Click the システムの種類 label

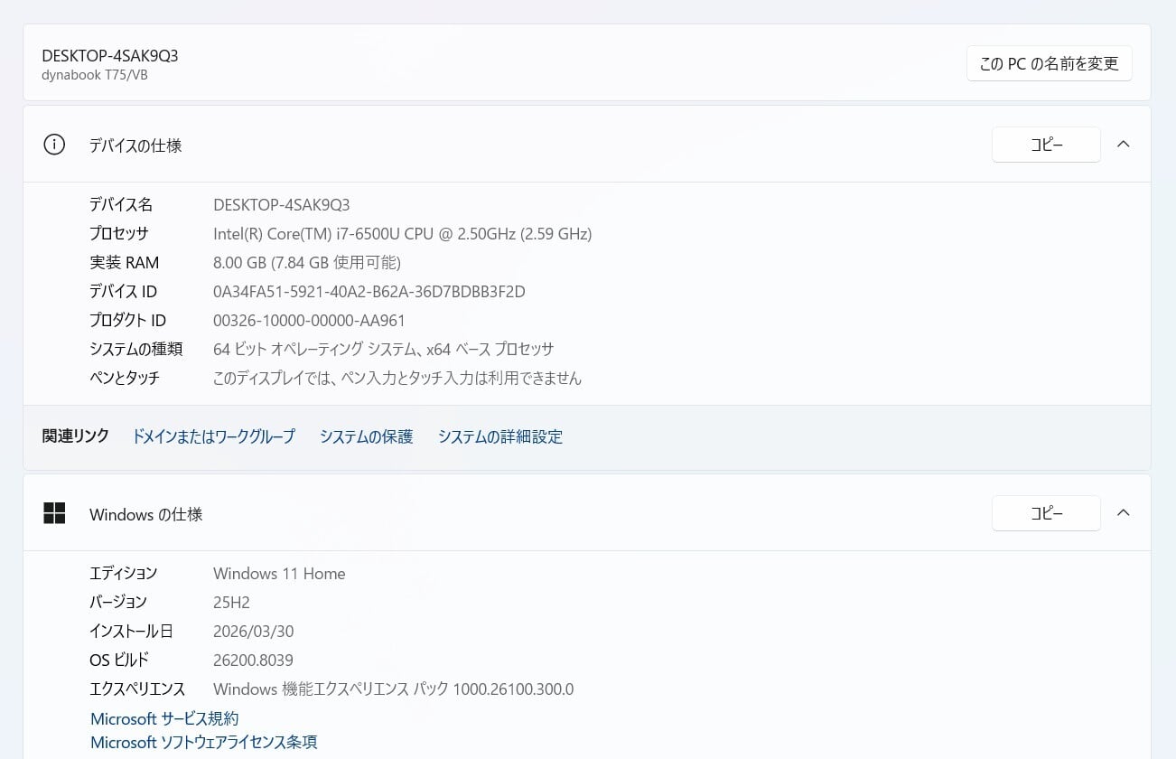click(135, 349)
